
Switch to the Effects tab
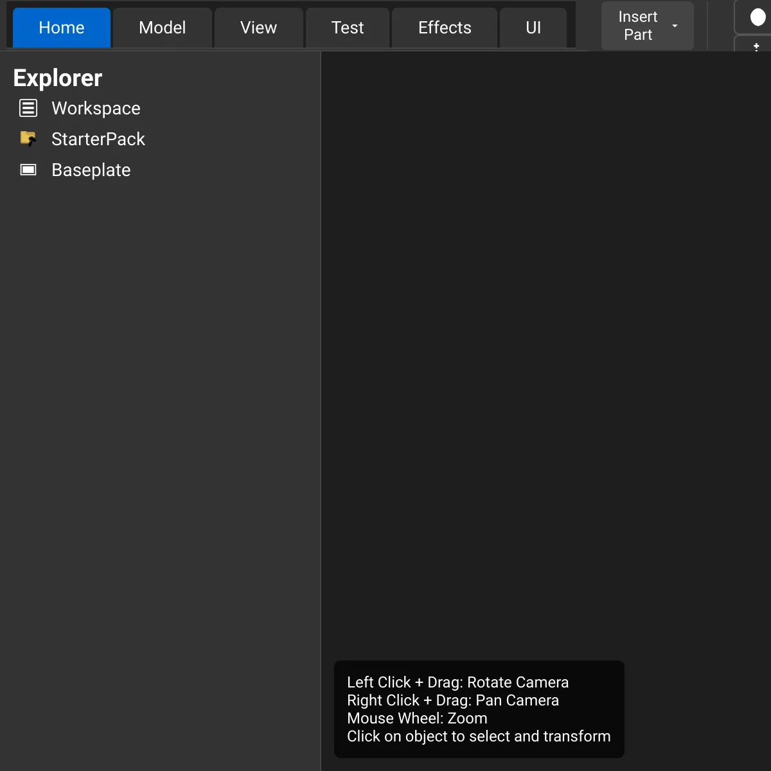[x=445, y=28]
